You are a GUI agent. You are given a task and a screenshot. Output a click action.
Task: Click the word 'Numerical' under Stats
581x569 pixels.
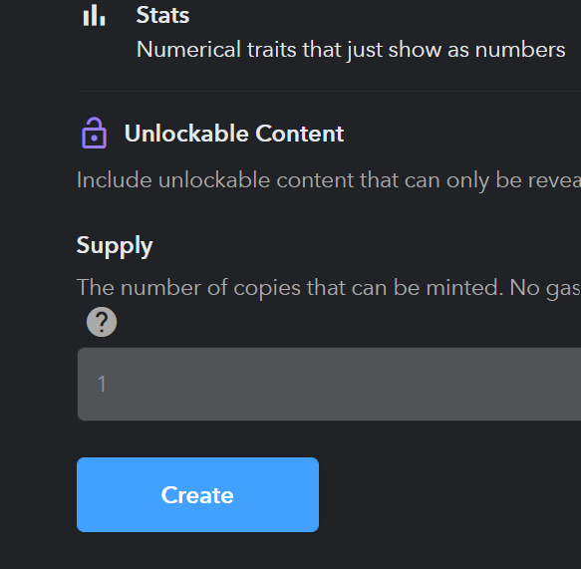pos(188,50)
